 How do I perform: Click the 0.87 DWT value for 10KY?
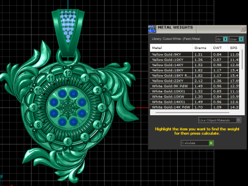tap(217, 60)
